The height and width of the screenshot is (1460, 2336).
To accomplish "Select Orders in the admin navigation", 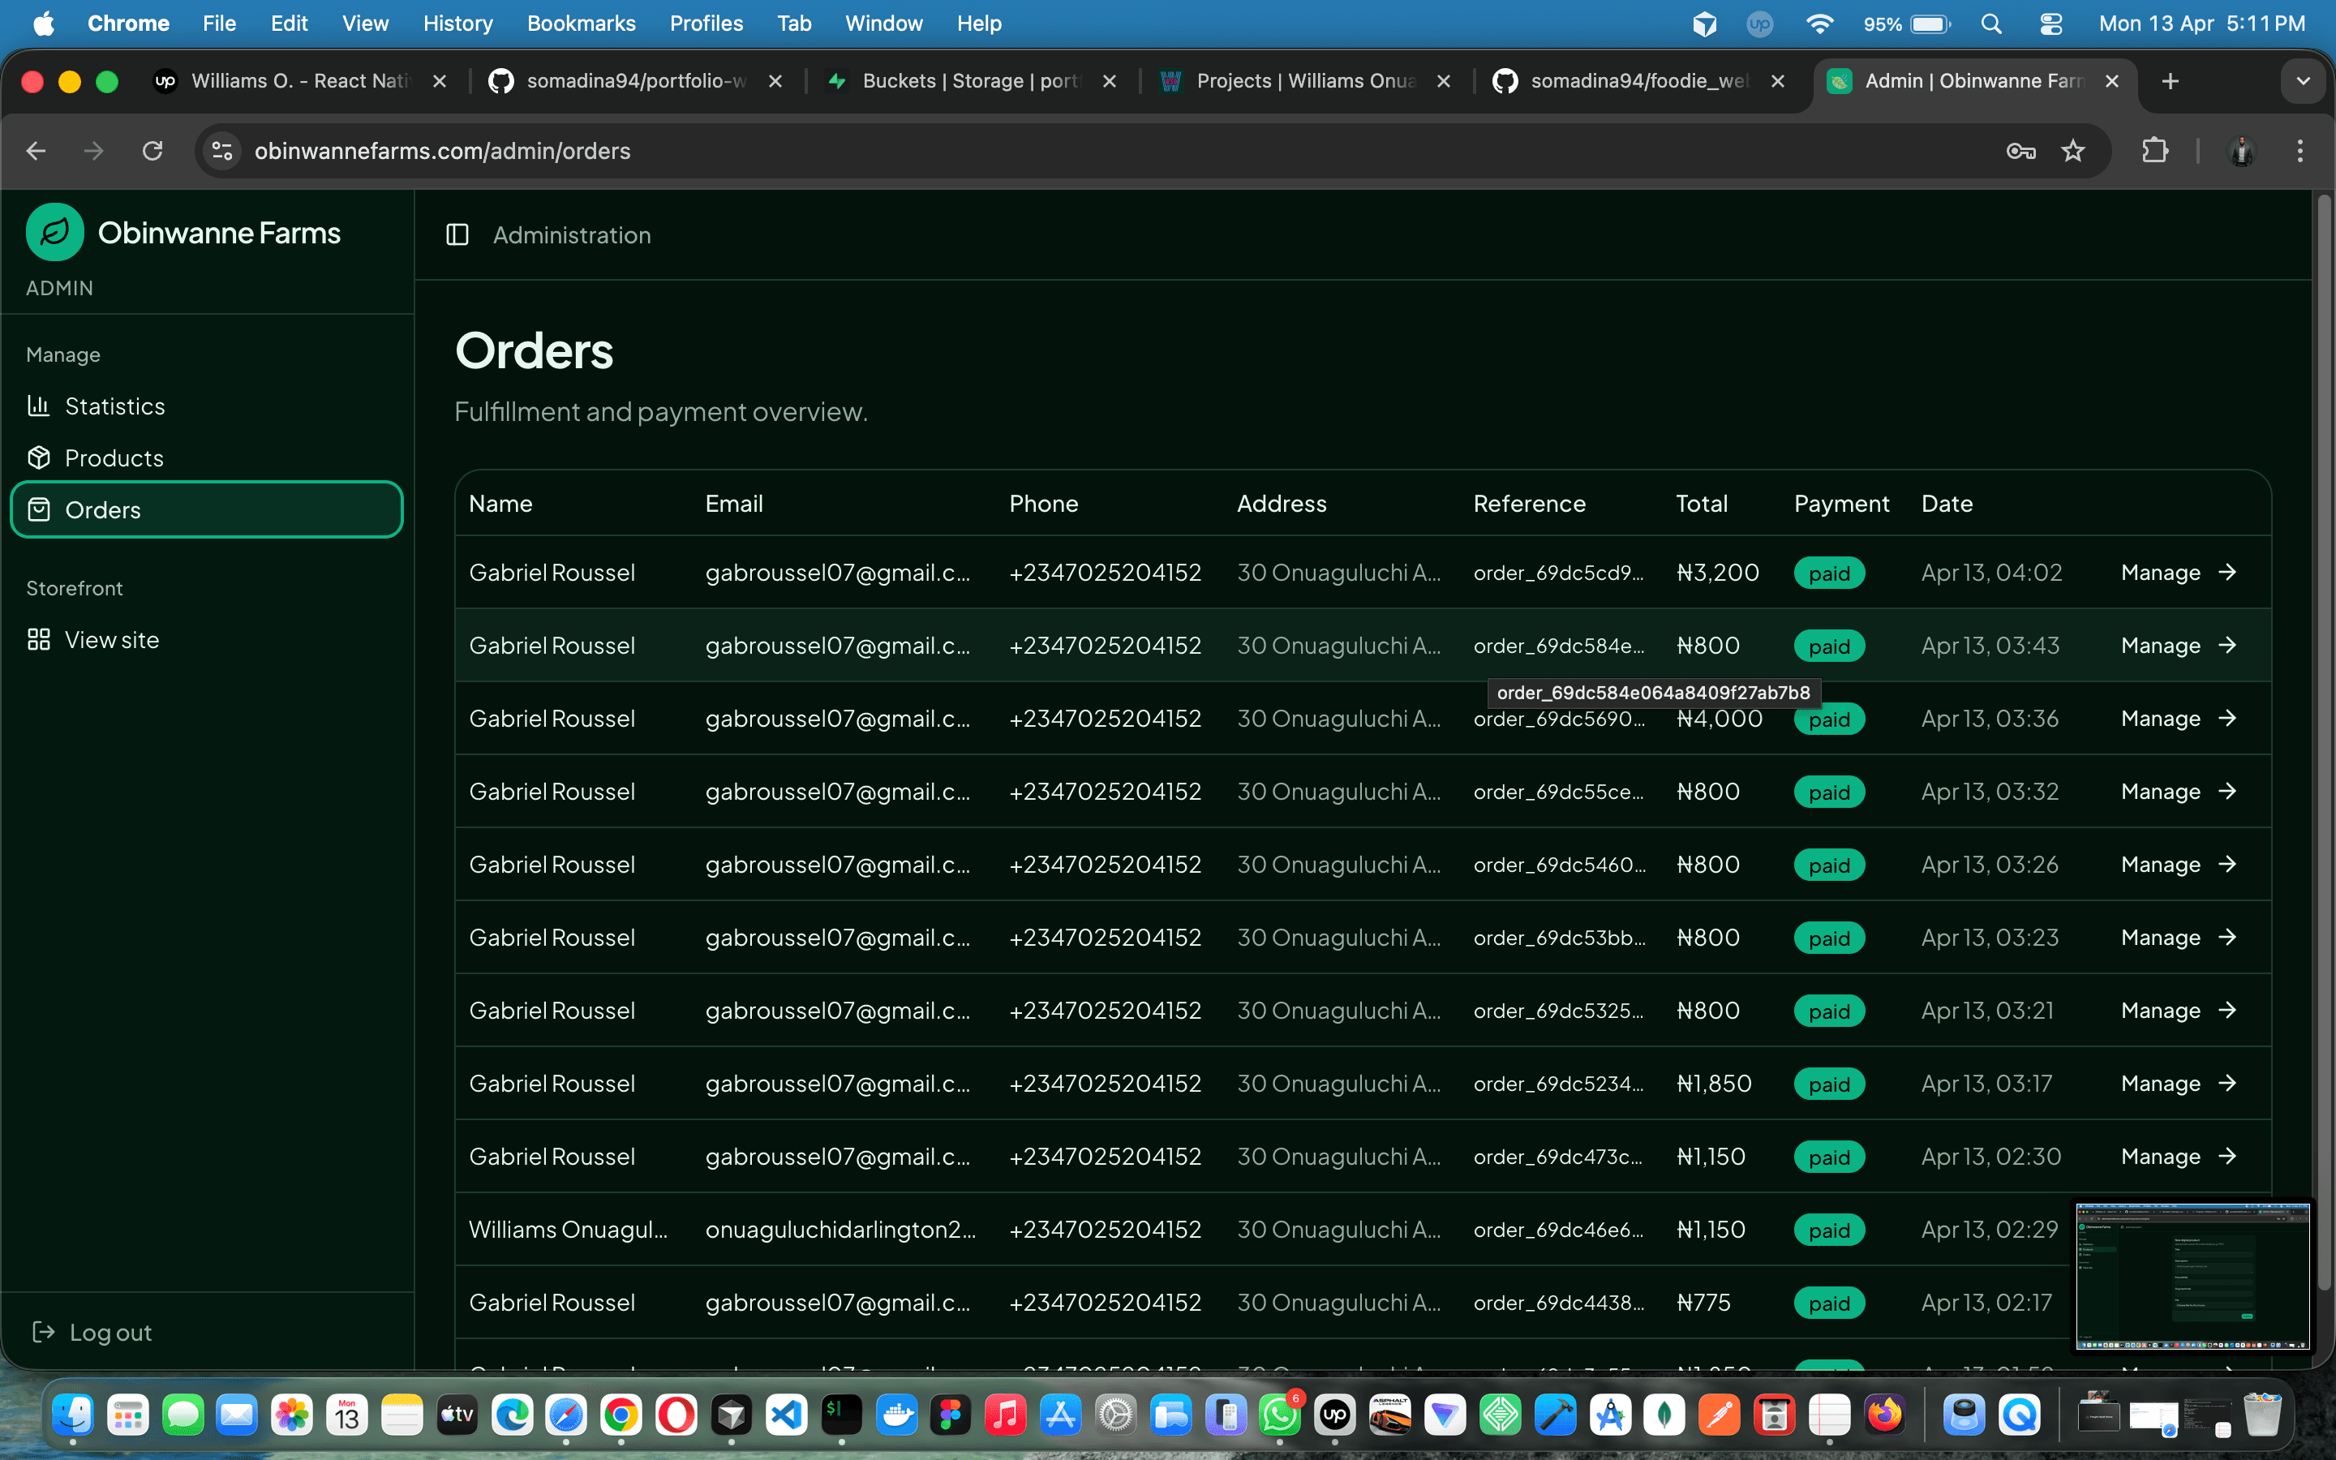I will [x=103, y=510].
